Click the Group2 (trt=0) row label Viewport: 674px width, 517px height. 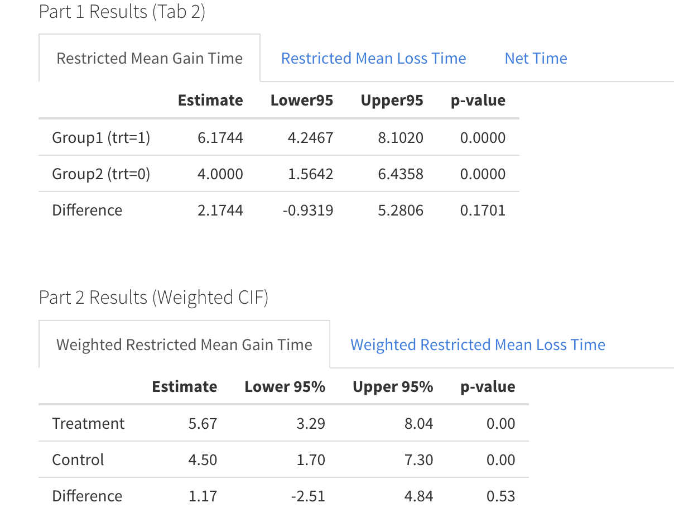pos(101,174)
